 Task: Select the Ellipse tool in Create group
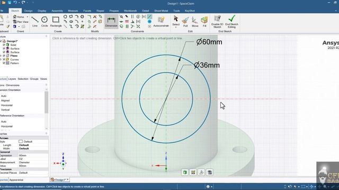(71, 22)
